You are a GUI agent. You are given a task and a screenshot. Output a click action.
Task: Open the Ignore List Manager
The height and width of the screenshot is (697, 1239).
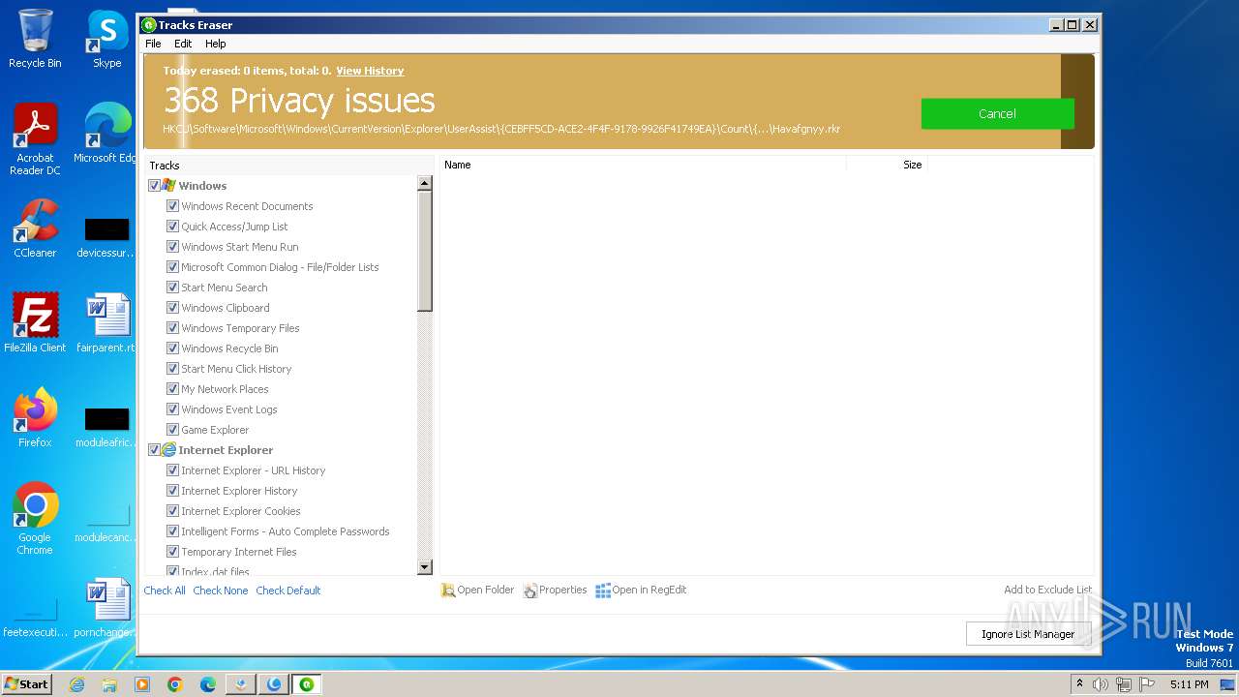[1028, 634]
